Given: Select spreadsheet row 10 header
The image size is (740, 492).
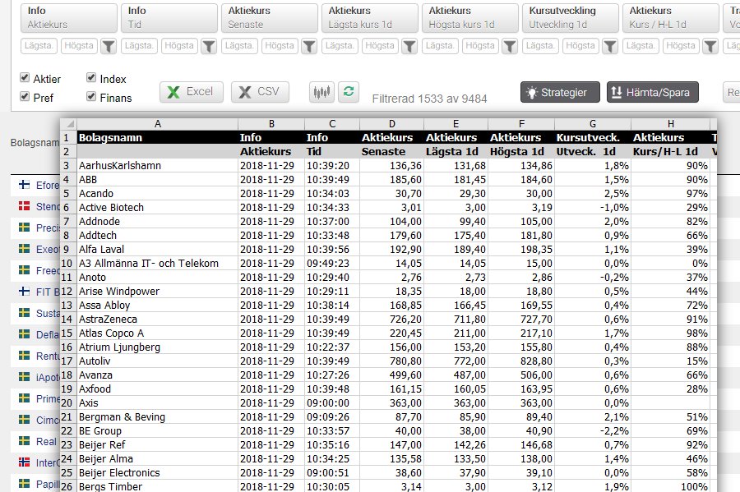Looking at the screenshot, I should (x=67, y=264).
